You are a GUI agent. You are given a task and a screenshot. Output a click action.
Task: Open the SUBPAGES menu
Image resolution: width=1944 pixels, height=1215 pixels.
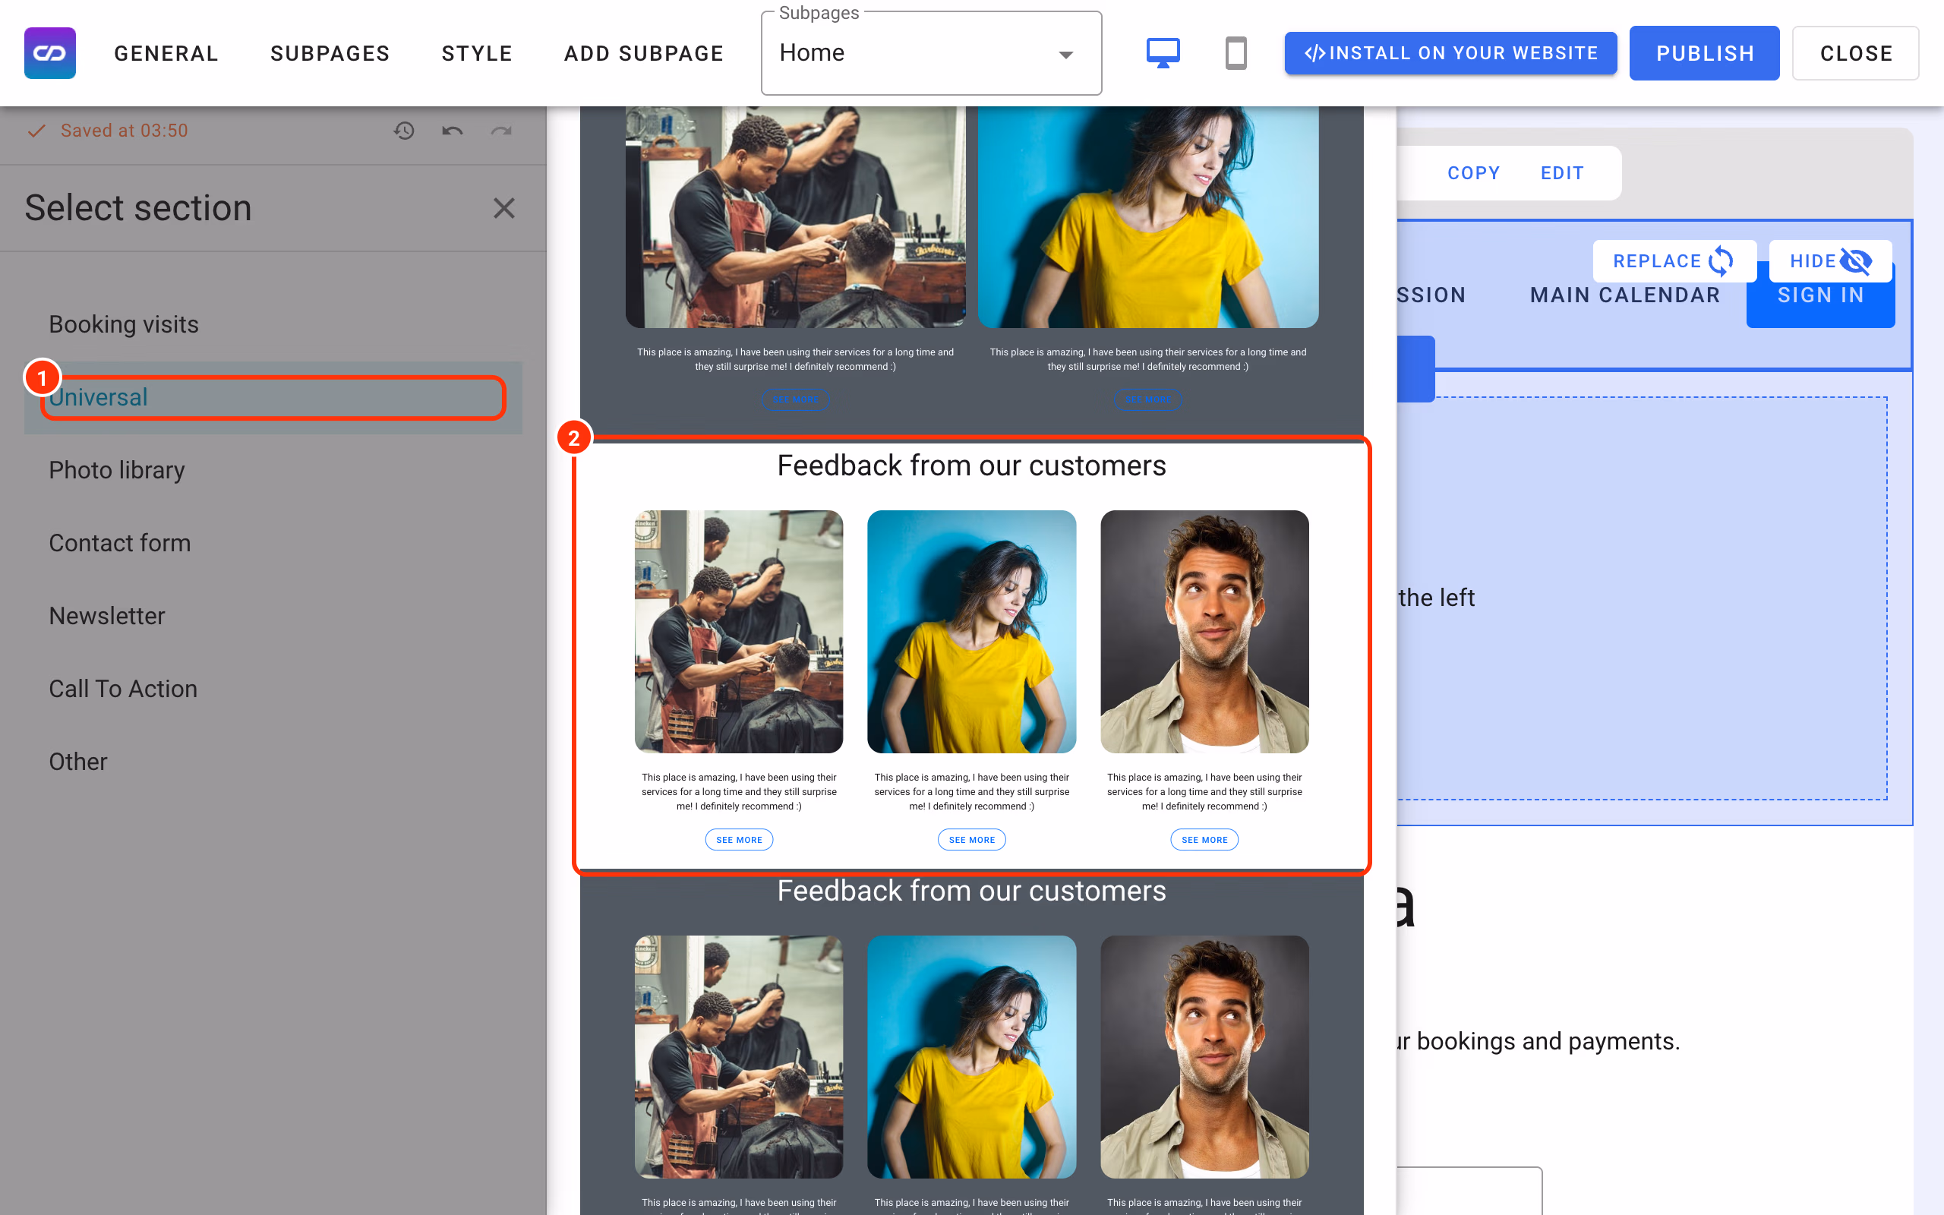pyautogui.click(x=330, y=53)
